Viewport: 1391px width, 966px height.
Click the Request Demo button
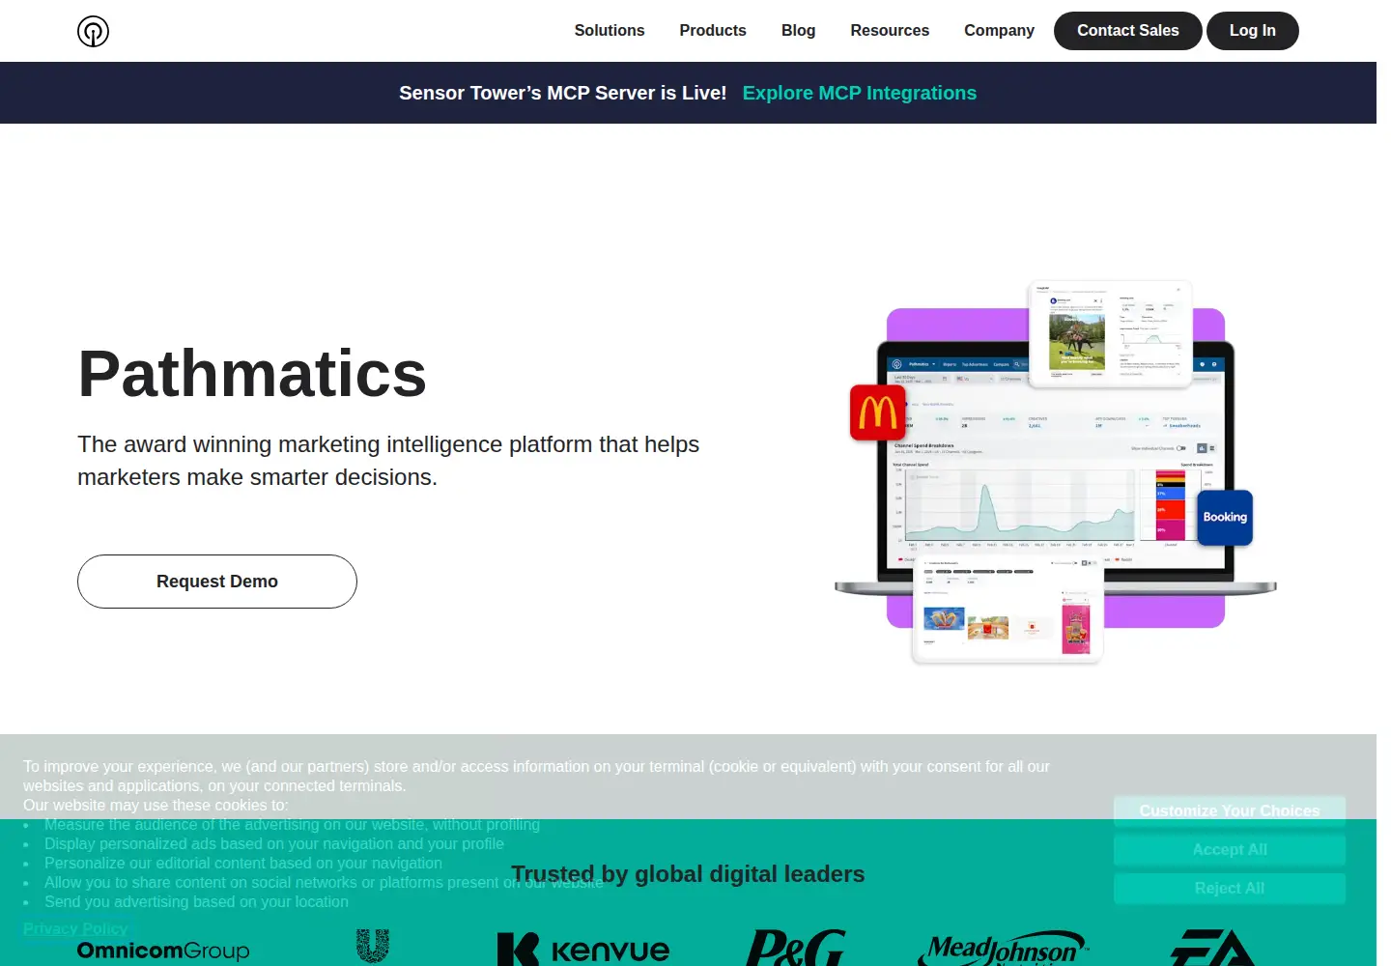pos(217,582)
